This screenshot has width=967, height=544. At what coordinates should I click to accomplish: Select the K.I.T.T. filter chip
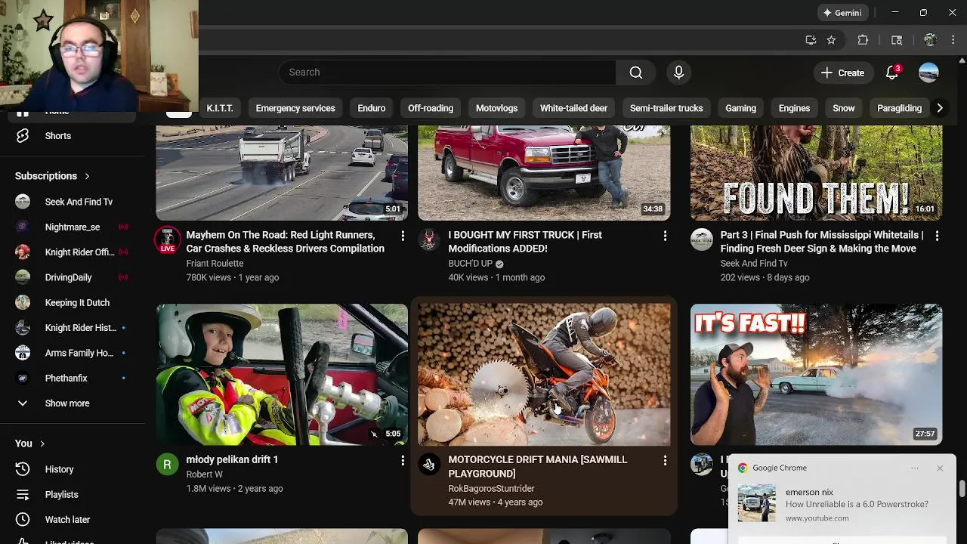click(220, 108)
